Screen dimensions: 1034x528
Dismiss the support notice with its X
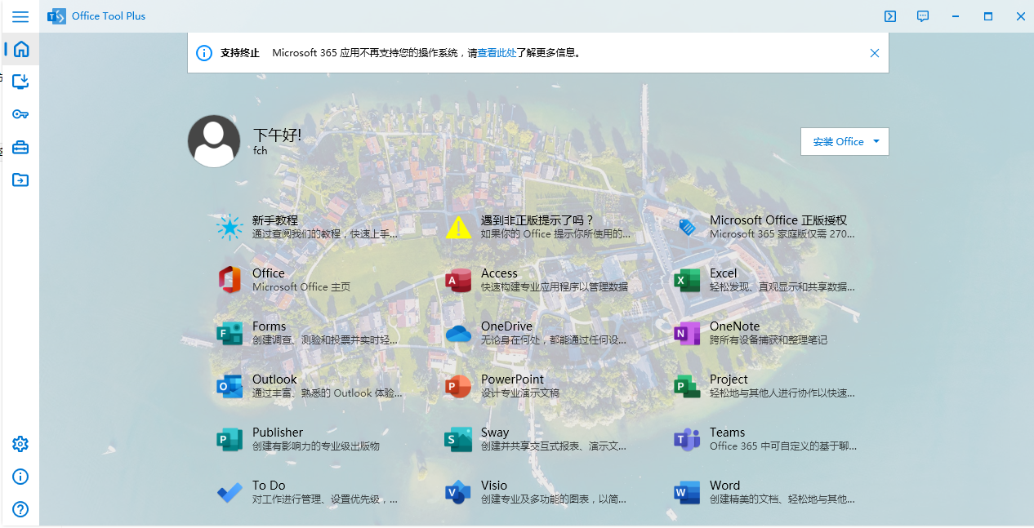click(874, 52)
